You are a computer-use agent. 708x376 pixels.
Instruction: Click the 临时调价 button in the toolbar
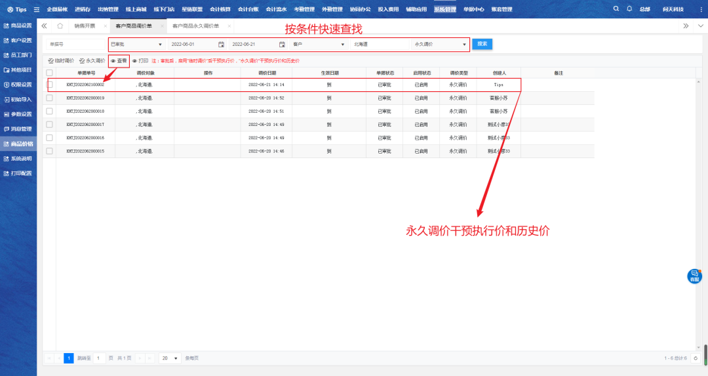[x=61, y=60]
